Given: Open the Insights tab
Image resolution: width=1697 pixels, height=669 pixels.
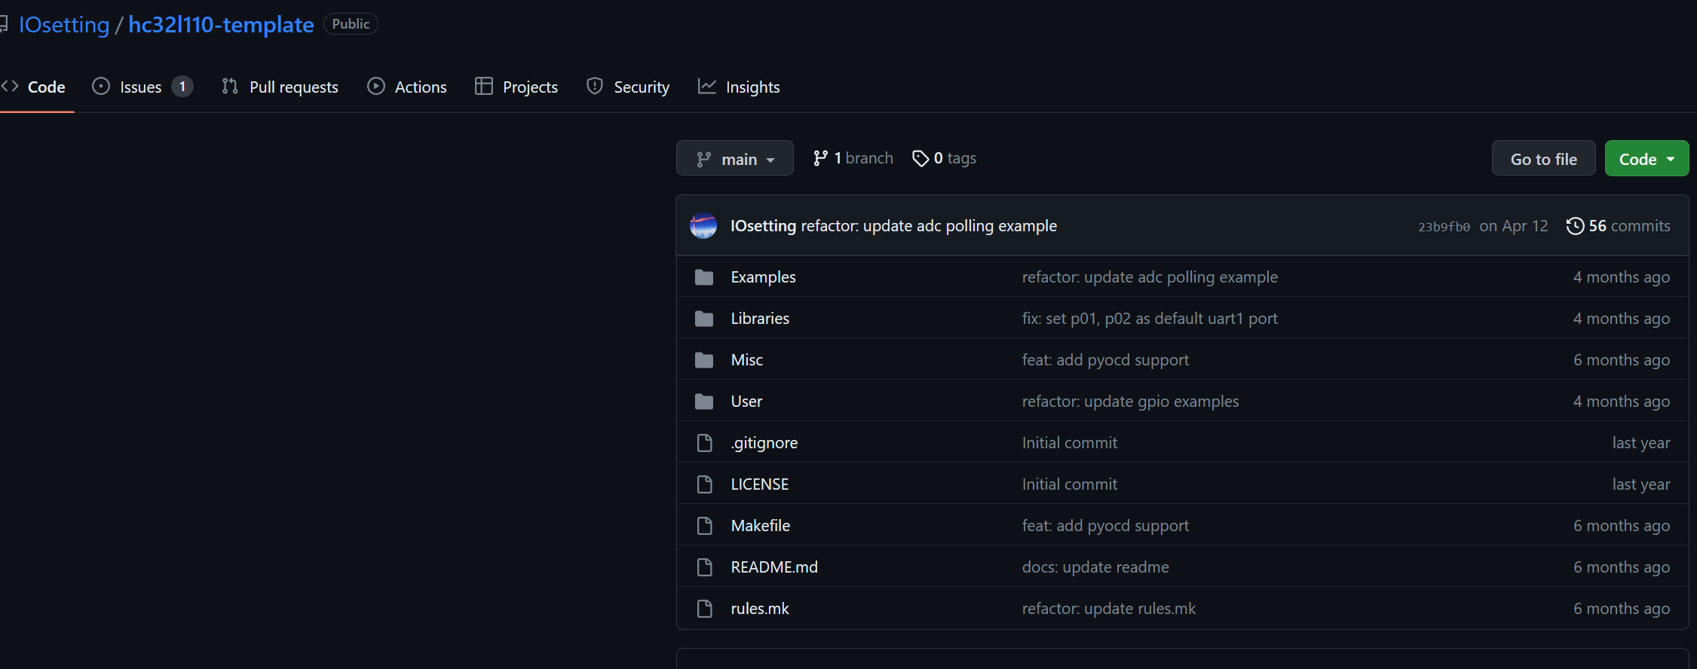Looking at the screenshot, I should coord(739,87).
